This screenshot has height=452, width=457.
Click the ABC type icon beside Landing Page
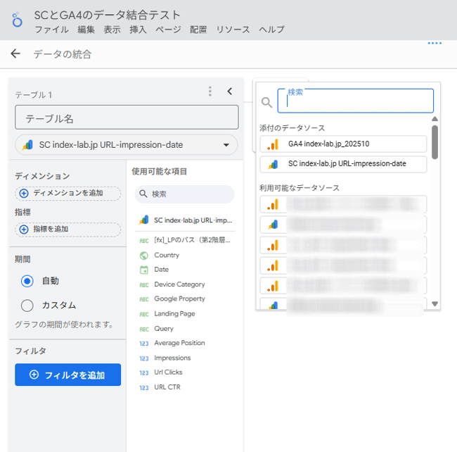[x=144, y=315]
